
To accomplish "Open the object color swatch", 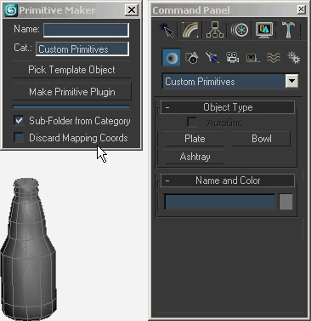I will click(x=286, y=202).
